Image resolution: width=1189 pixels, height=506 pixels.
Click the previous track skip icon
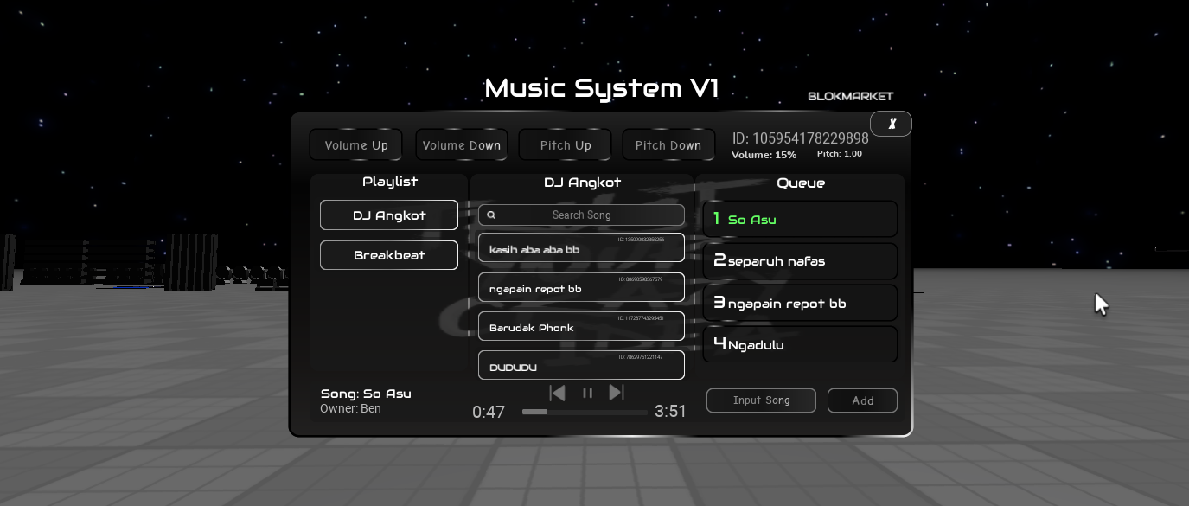[x=558, y=393]
